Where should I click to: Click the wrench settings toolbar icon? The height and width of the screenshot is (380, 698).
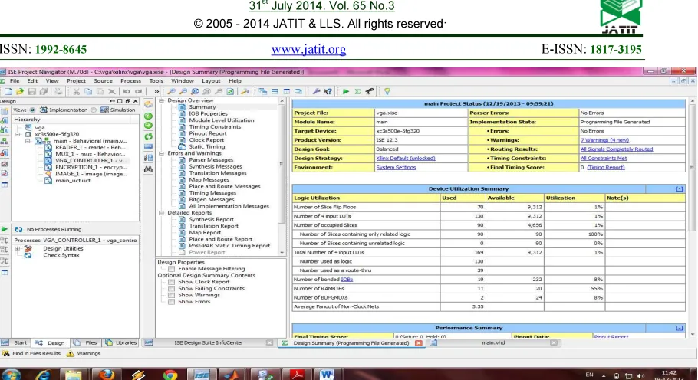[316, 92]
